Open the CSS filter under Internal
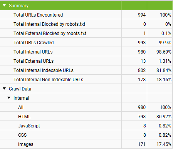This screenshot has width=173, height=149. click(86, 135)
